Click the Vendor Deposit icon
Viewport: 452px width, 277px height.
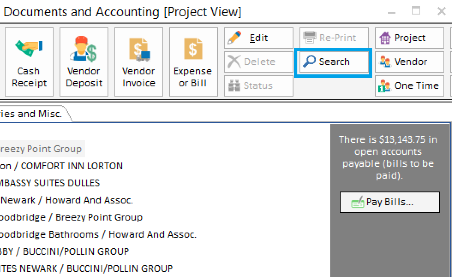tap(84, 62)
